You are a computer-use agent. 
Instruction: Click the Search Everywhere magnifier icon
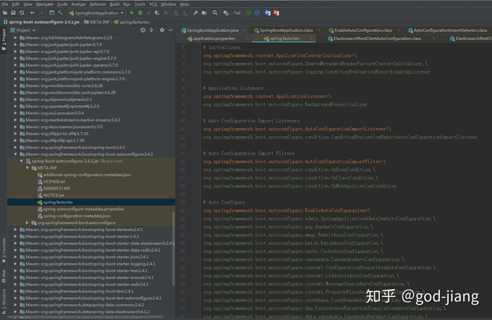(215, 13)
